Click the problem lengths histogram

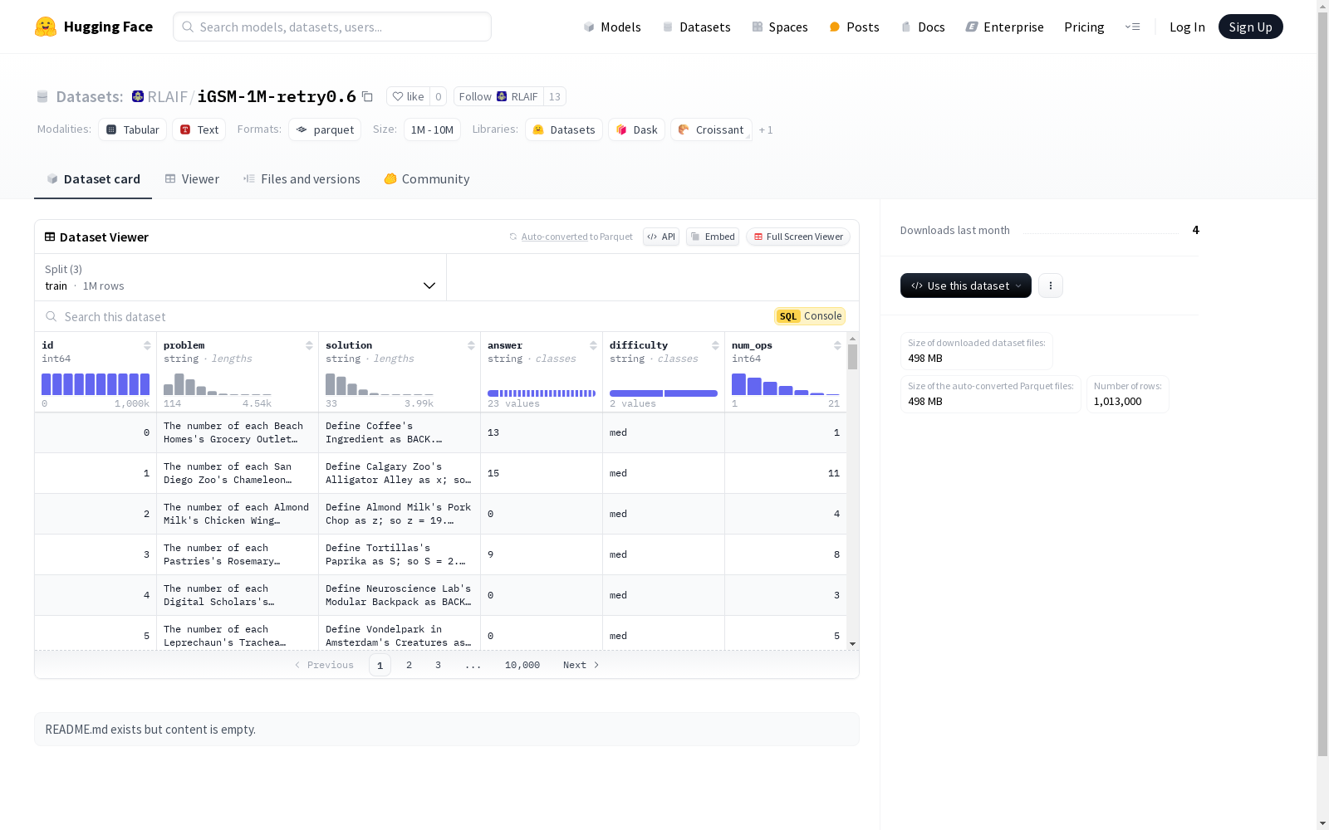click(218, 384)
